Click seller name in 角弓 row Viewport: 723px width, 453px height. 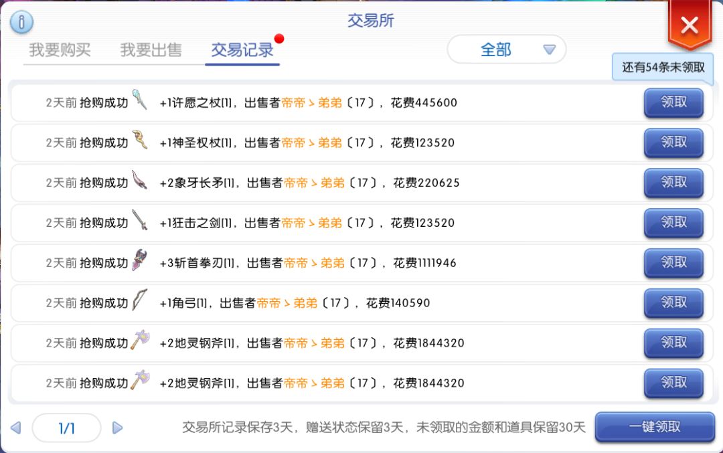pos(287,302)
